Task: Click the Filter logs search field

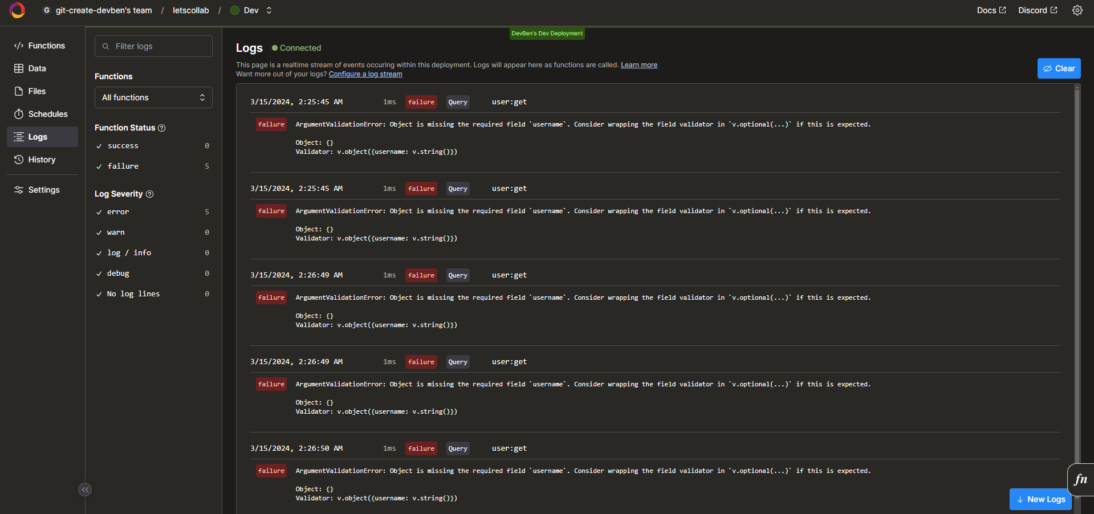Action: (x=153, y=46)
